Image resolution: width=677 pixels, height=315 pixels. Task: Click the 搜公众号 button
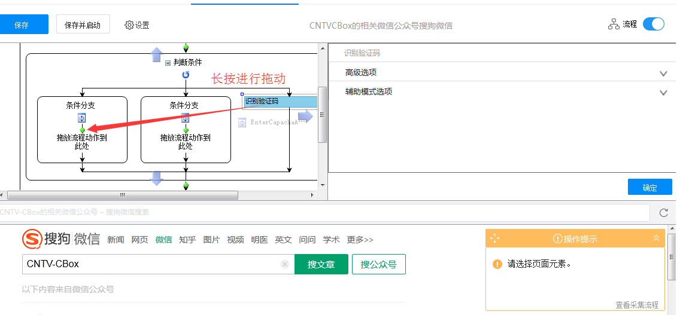coord(379,264)
